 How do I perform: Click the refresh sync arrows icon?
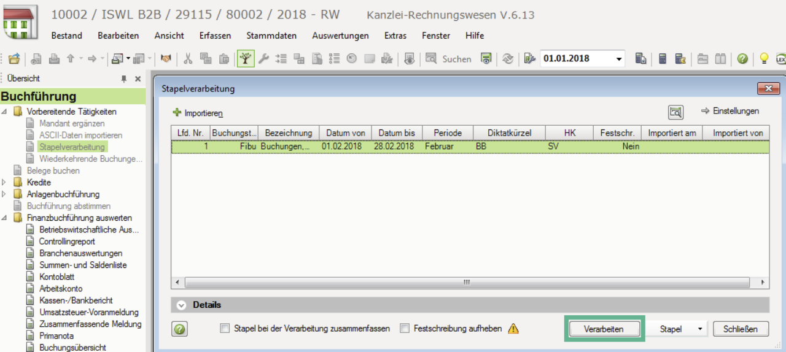point(508,59)
